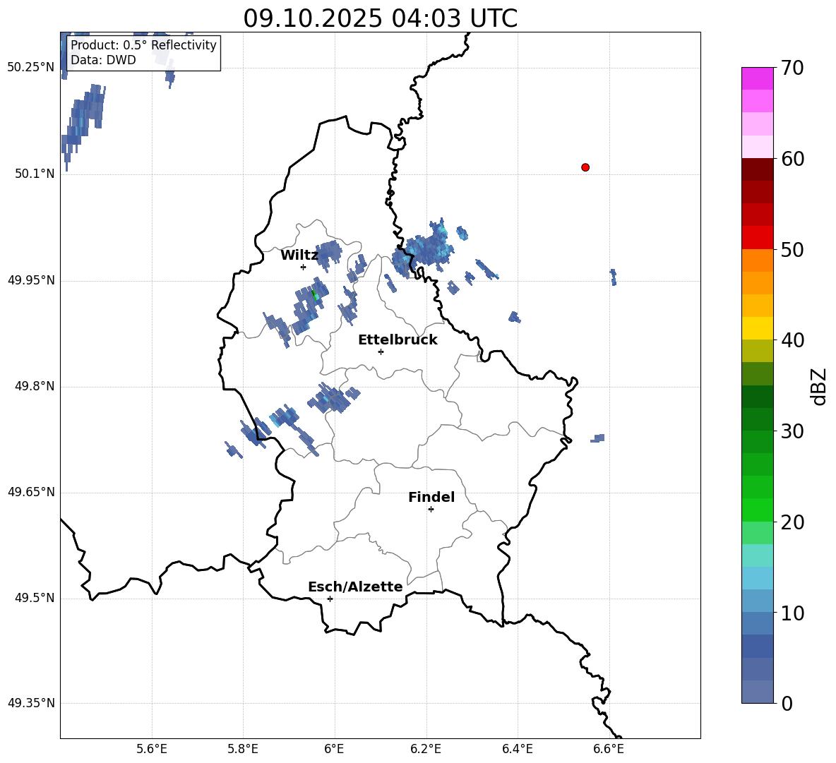Viewport: 836px width, 763px height.
Task: Click the latitude label 49.8°N
Action: pos(35,386)
